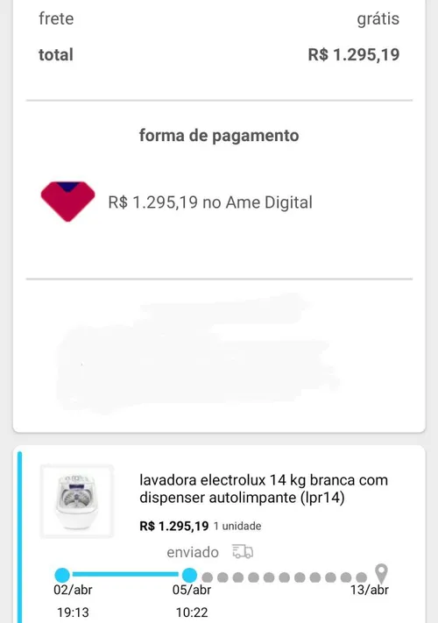
Task: Tap the enviado shipping status label
Action: 193,552
